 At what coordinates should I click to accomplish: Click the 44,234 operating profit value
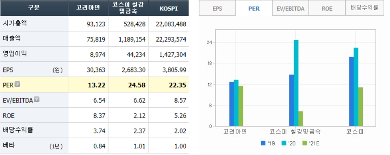(x=136, y=55)
